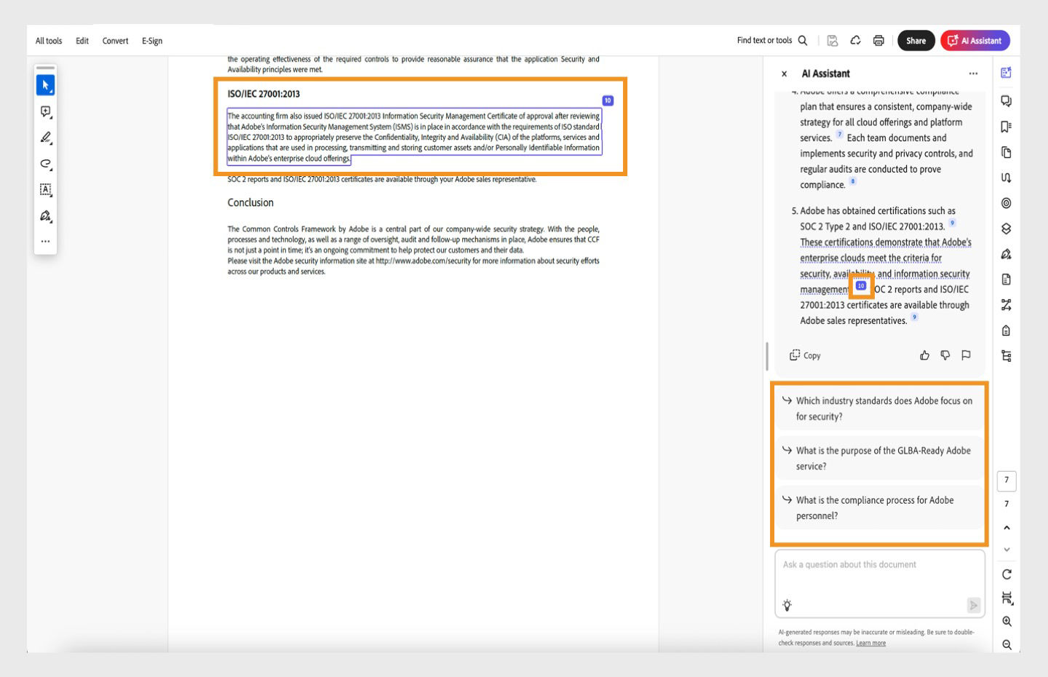Rotate the page view clockwise
This screenshot has height=677, width=1048.
click(1007, 574)
